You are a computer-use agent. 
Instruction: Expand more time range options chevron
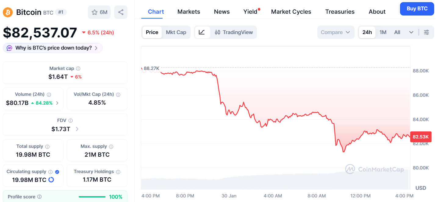(x=411, y=32)
